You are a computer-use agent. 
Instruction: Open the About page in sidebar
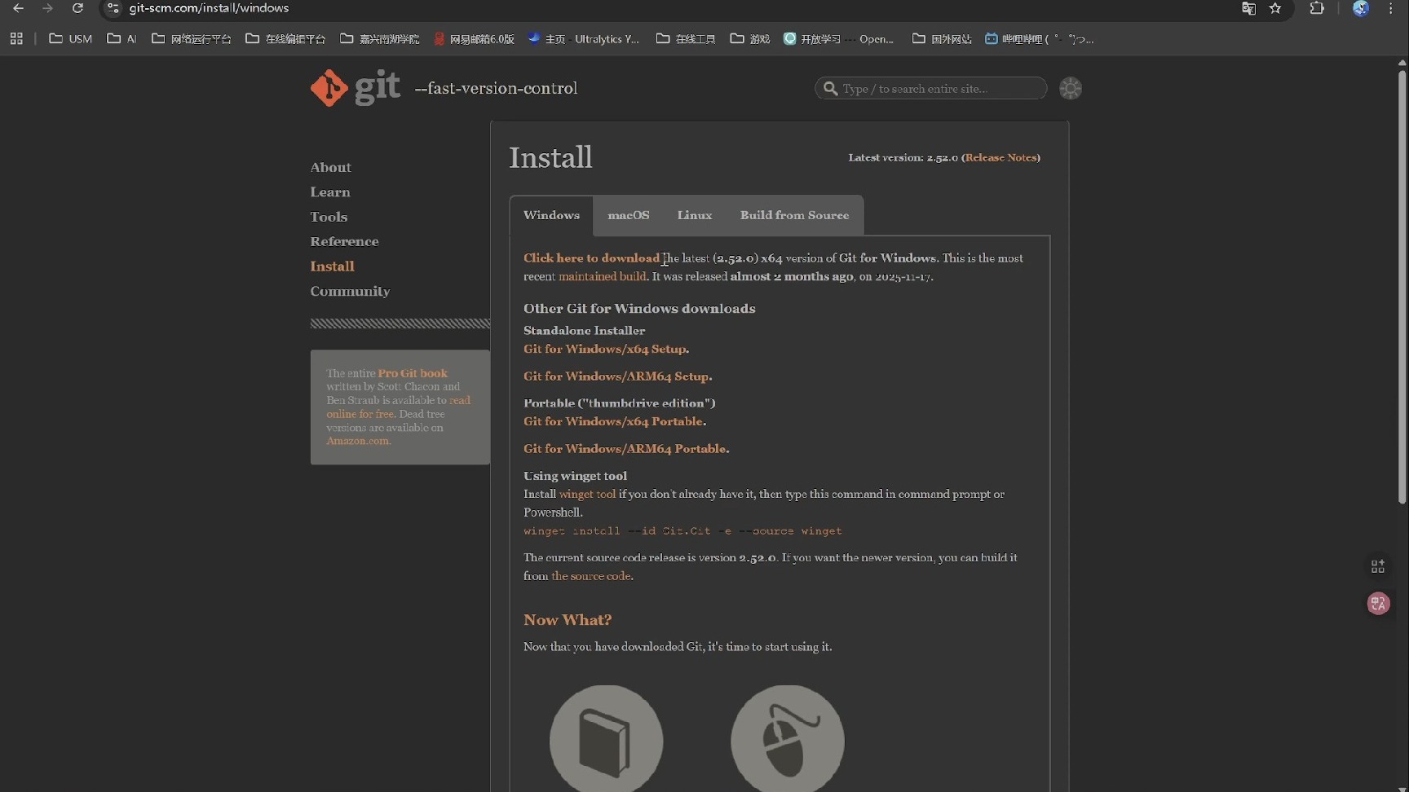(x=330, y=167)
